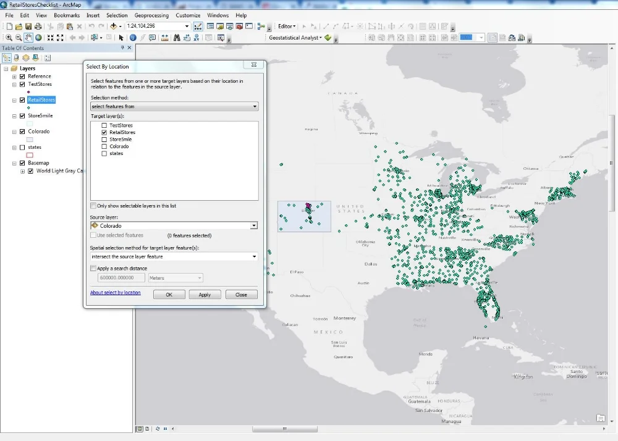Viewport: 618px width, 441px height.
Task: Check Colorado in Target layers list
Action: [104, 146]
